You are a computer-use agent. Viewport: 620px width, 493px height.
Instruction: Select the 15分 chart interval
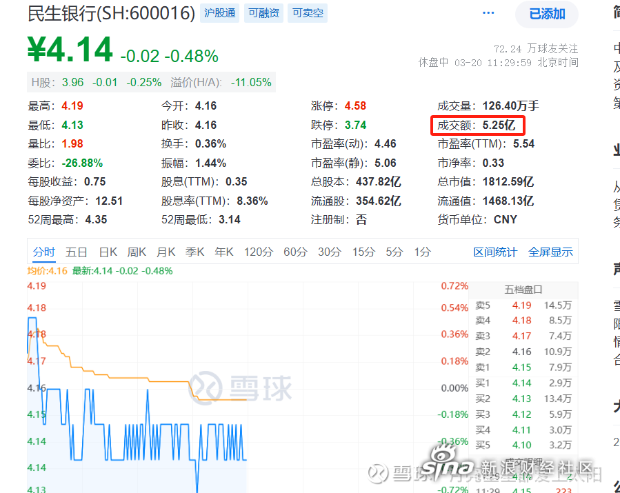click(x=363, y=252)
